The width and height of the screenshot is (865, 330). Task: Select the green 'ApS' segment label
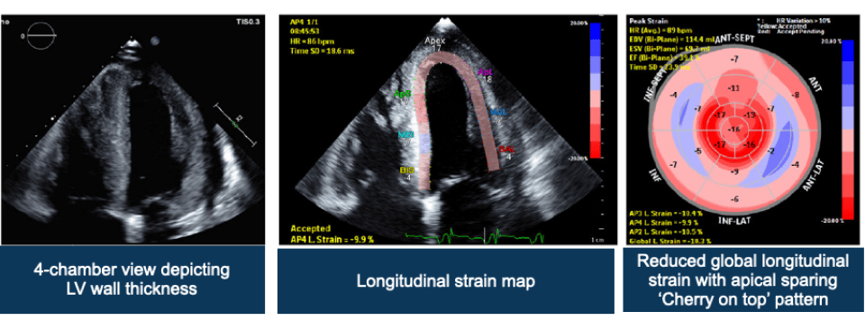(402, 95)
